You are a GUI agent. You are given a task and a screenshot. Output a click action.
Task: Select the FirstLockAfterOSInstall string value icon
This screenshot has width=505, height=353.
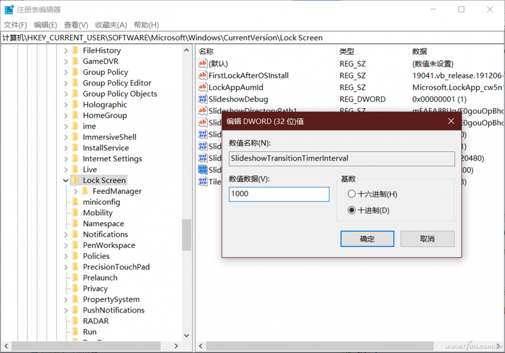tap(202, 76)
